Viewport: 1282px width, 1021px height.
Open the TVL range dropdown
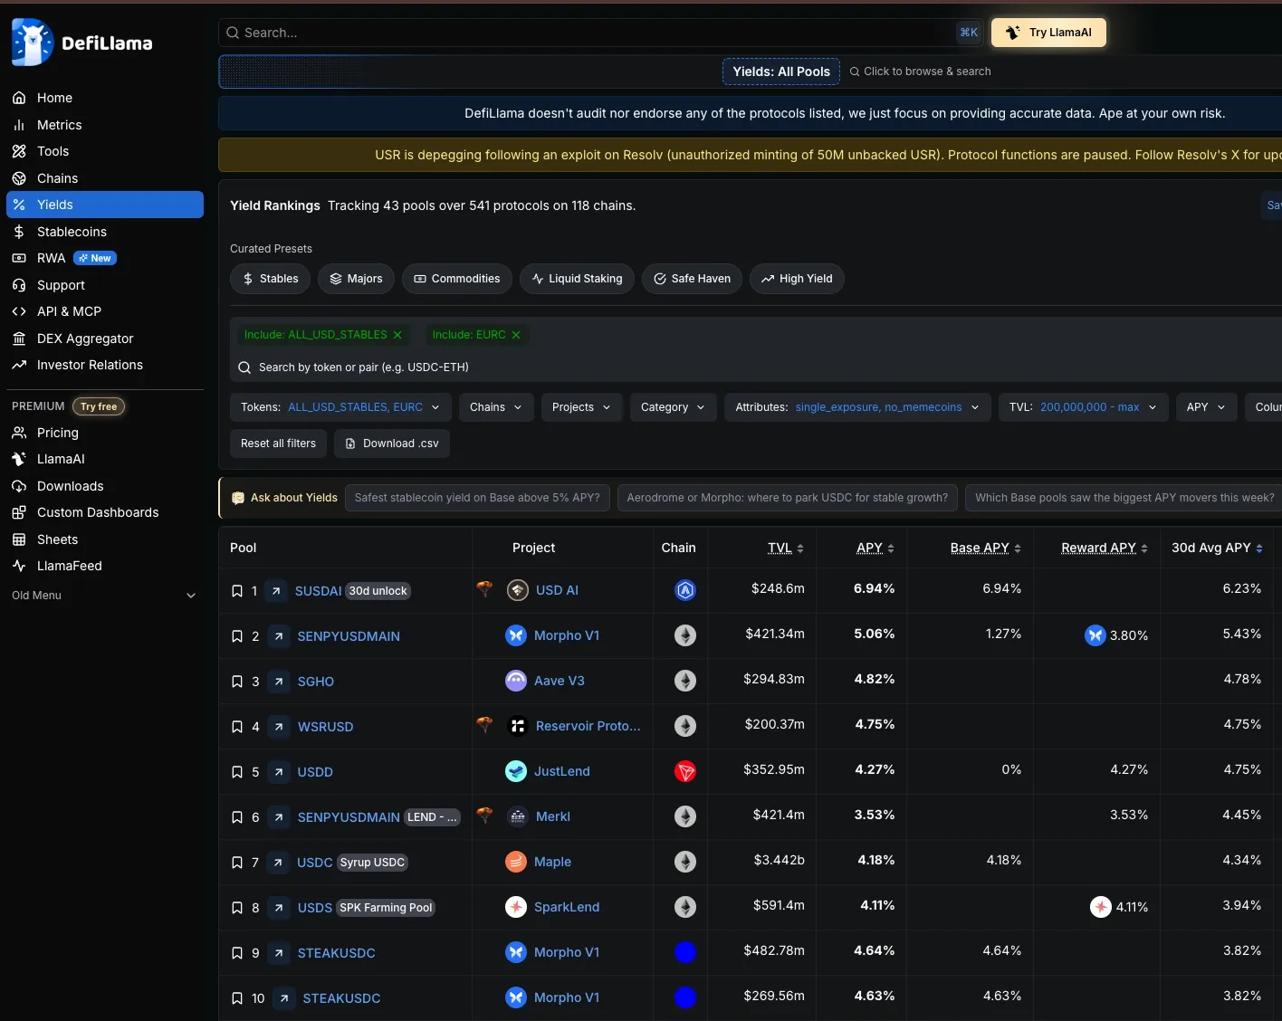coord(1083,407)
